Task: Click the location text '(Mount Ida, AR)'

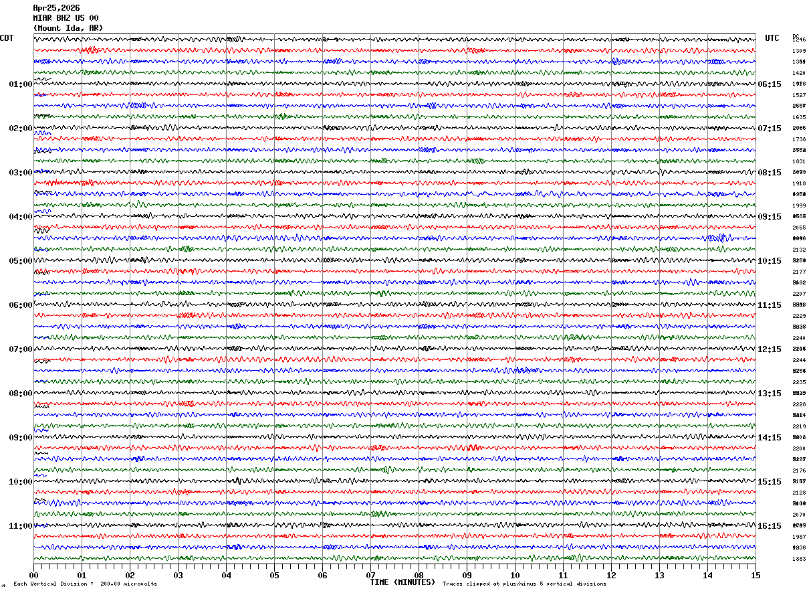Action: (x=68, y=28)
